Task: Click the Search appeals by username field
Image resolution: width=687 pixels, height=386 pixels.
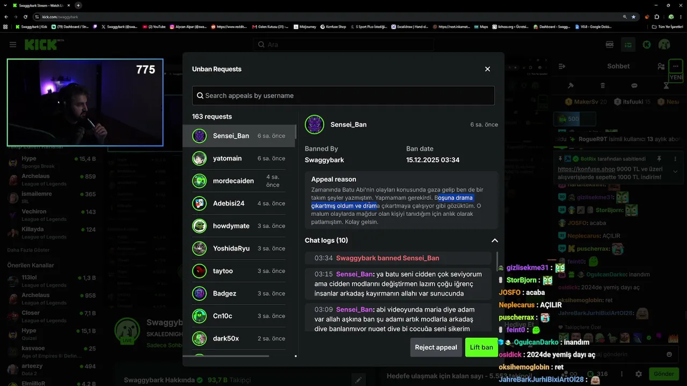Action: [343, 95]
